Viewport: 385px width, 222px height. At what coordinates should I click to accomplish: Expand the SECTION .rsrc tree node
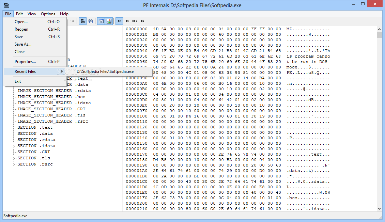[x=14, y=164]
